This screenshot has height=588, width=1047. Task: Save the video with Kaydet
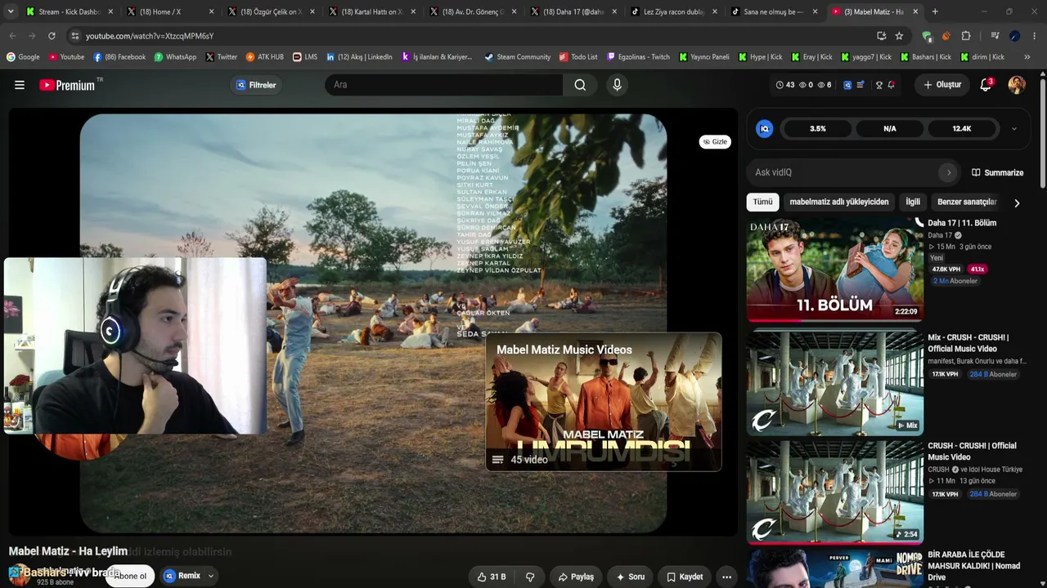click(685, 577)
